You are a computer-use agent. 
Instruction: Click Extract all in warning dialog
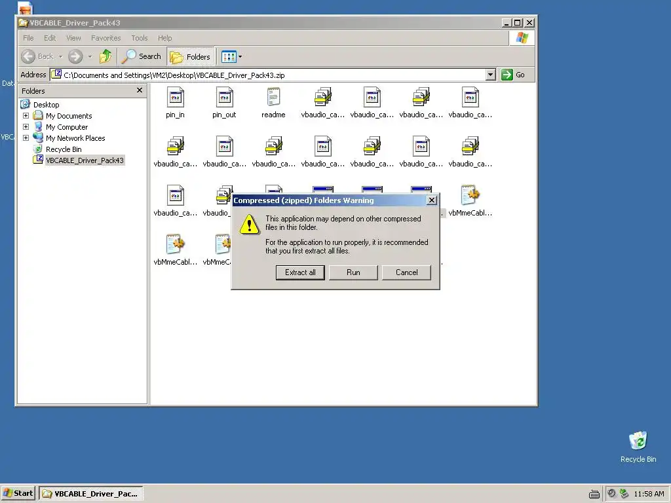click(300, 272)
